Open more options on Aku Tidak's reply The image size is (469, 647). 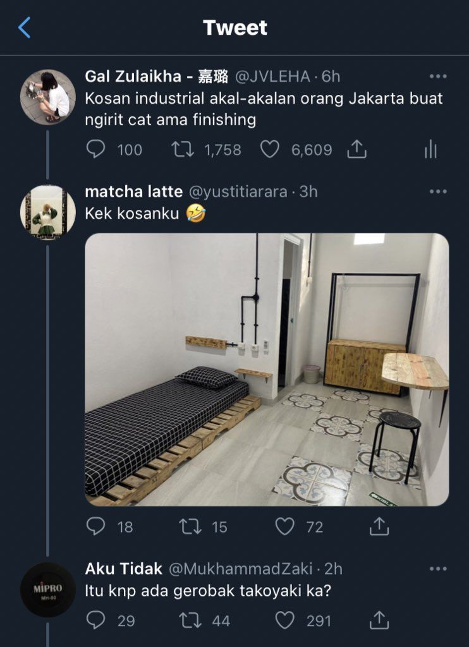tap(438, 569)
